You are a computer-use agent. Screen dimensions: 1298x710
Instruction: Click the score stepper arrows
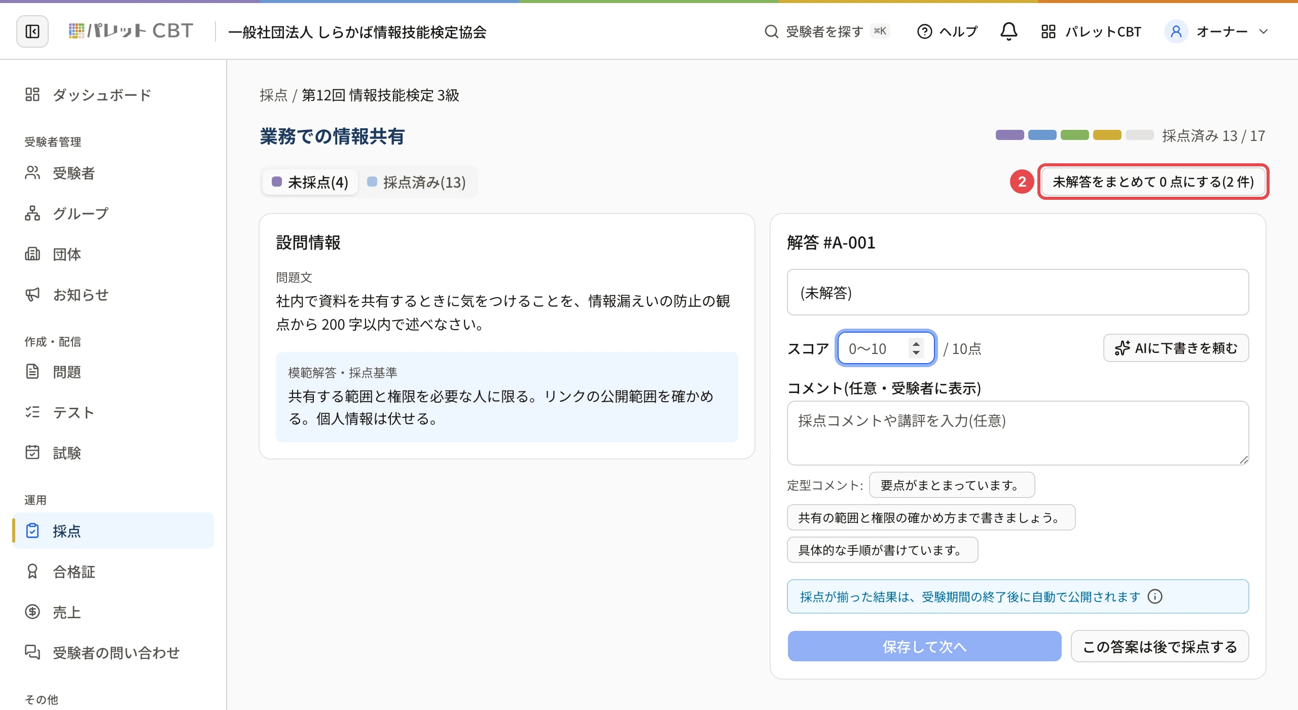pyautogui.click(x=916, y=348)
